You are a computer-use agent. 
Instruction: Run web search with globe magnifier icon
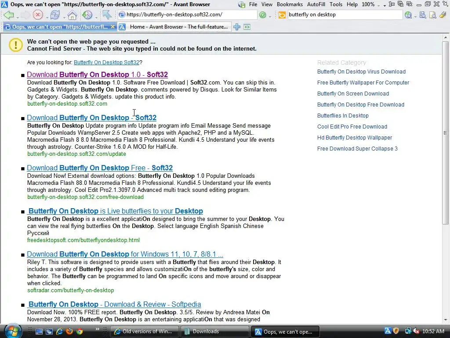408,15
